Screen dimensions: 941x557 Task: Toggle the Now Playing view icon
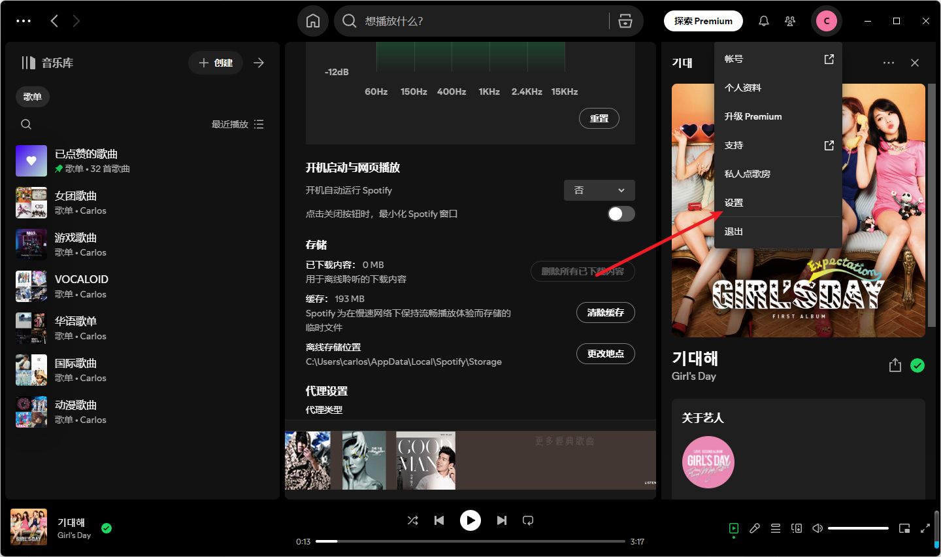point(734,528)
